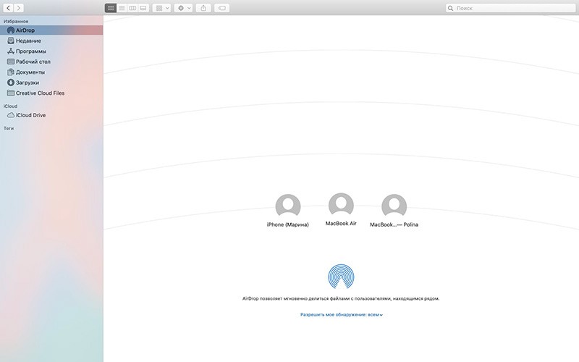
Task: Focus the Поиск search field
Action: tap(511, 8)
